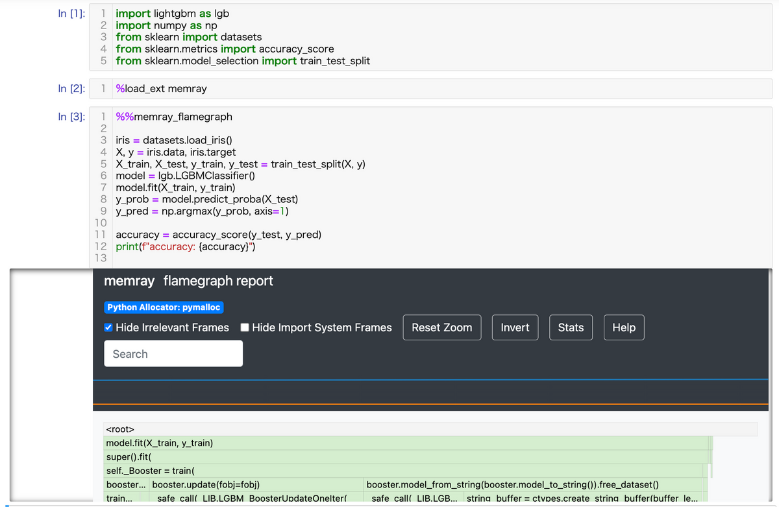Screen dimensions: 779x507
Task: Click the Invert button in flamegraph report
Action: coord(515,327)
